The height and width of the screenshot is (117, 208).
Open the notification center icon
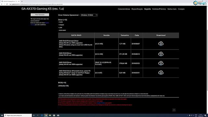coord(205,115)
